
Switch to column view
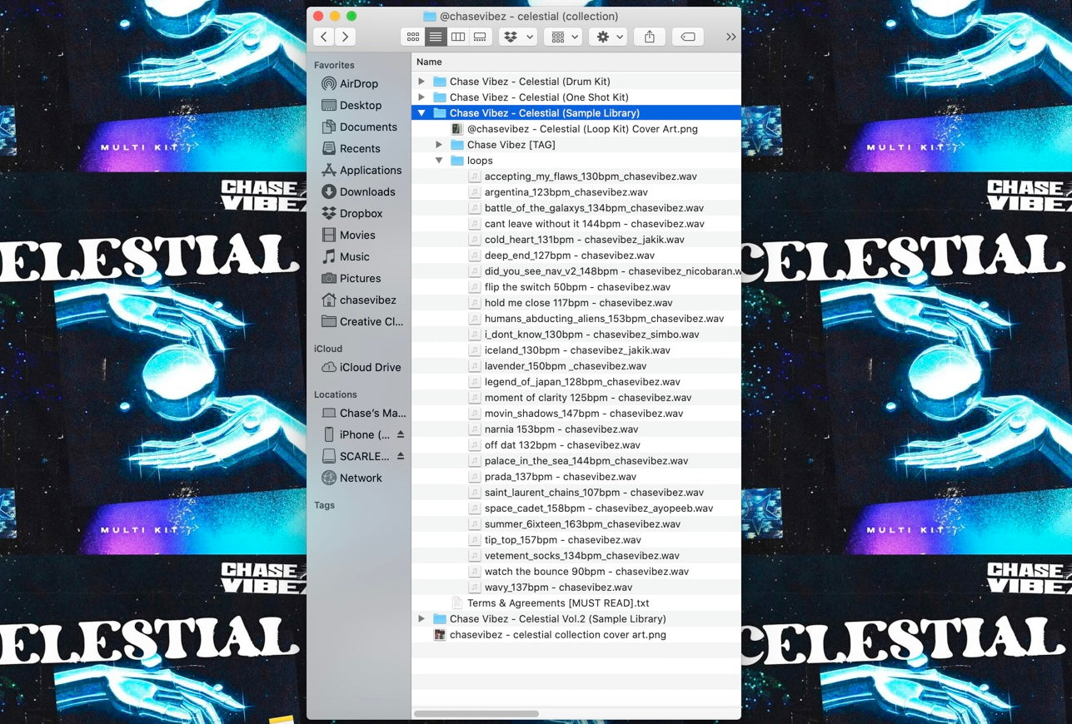tap(458, 37)
